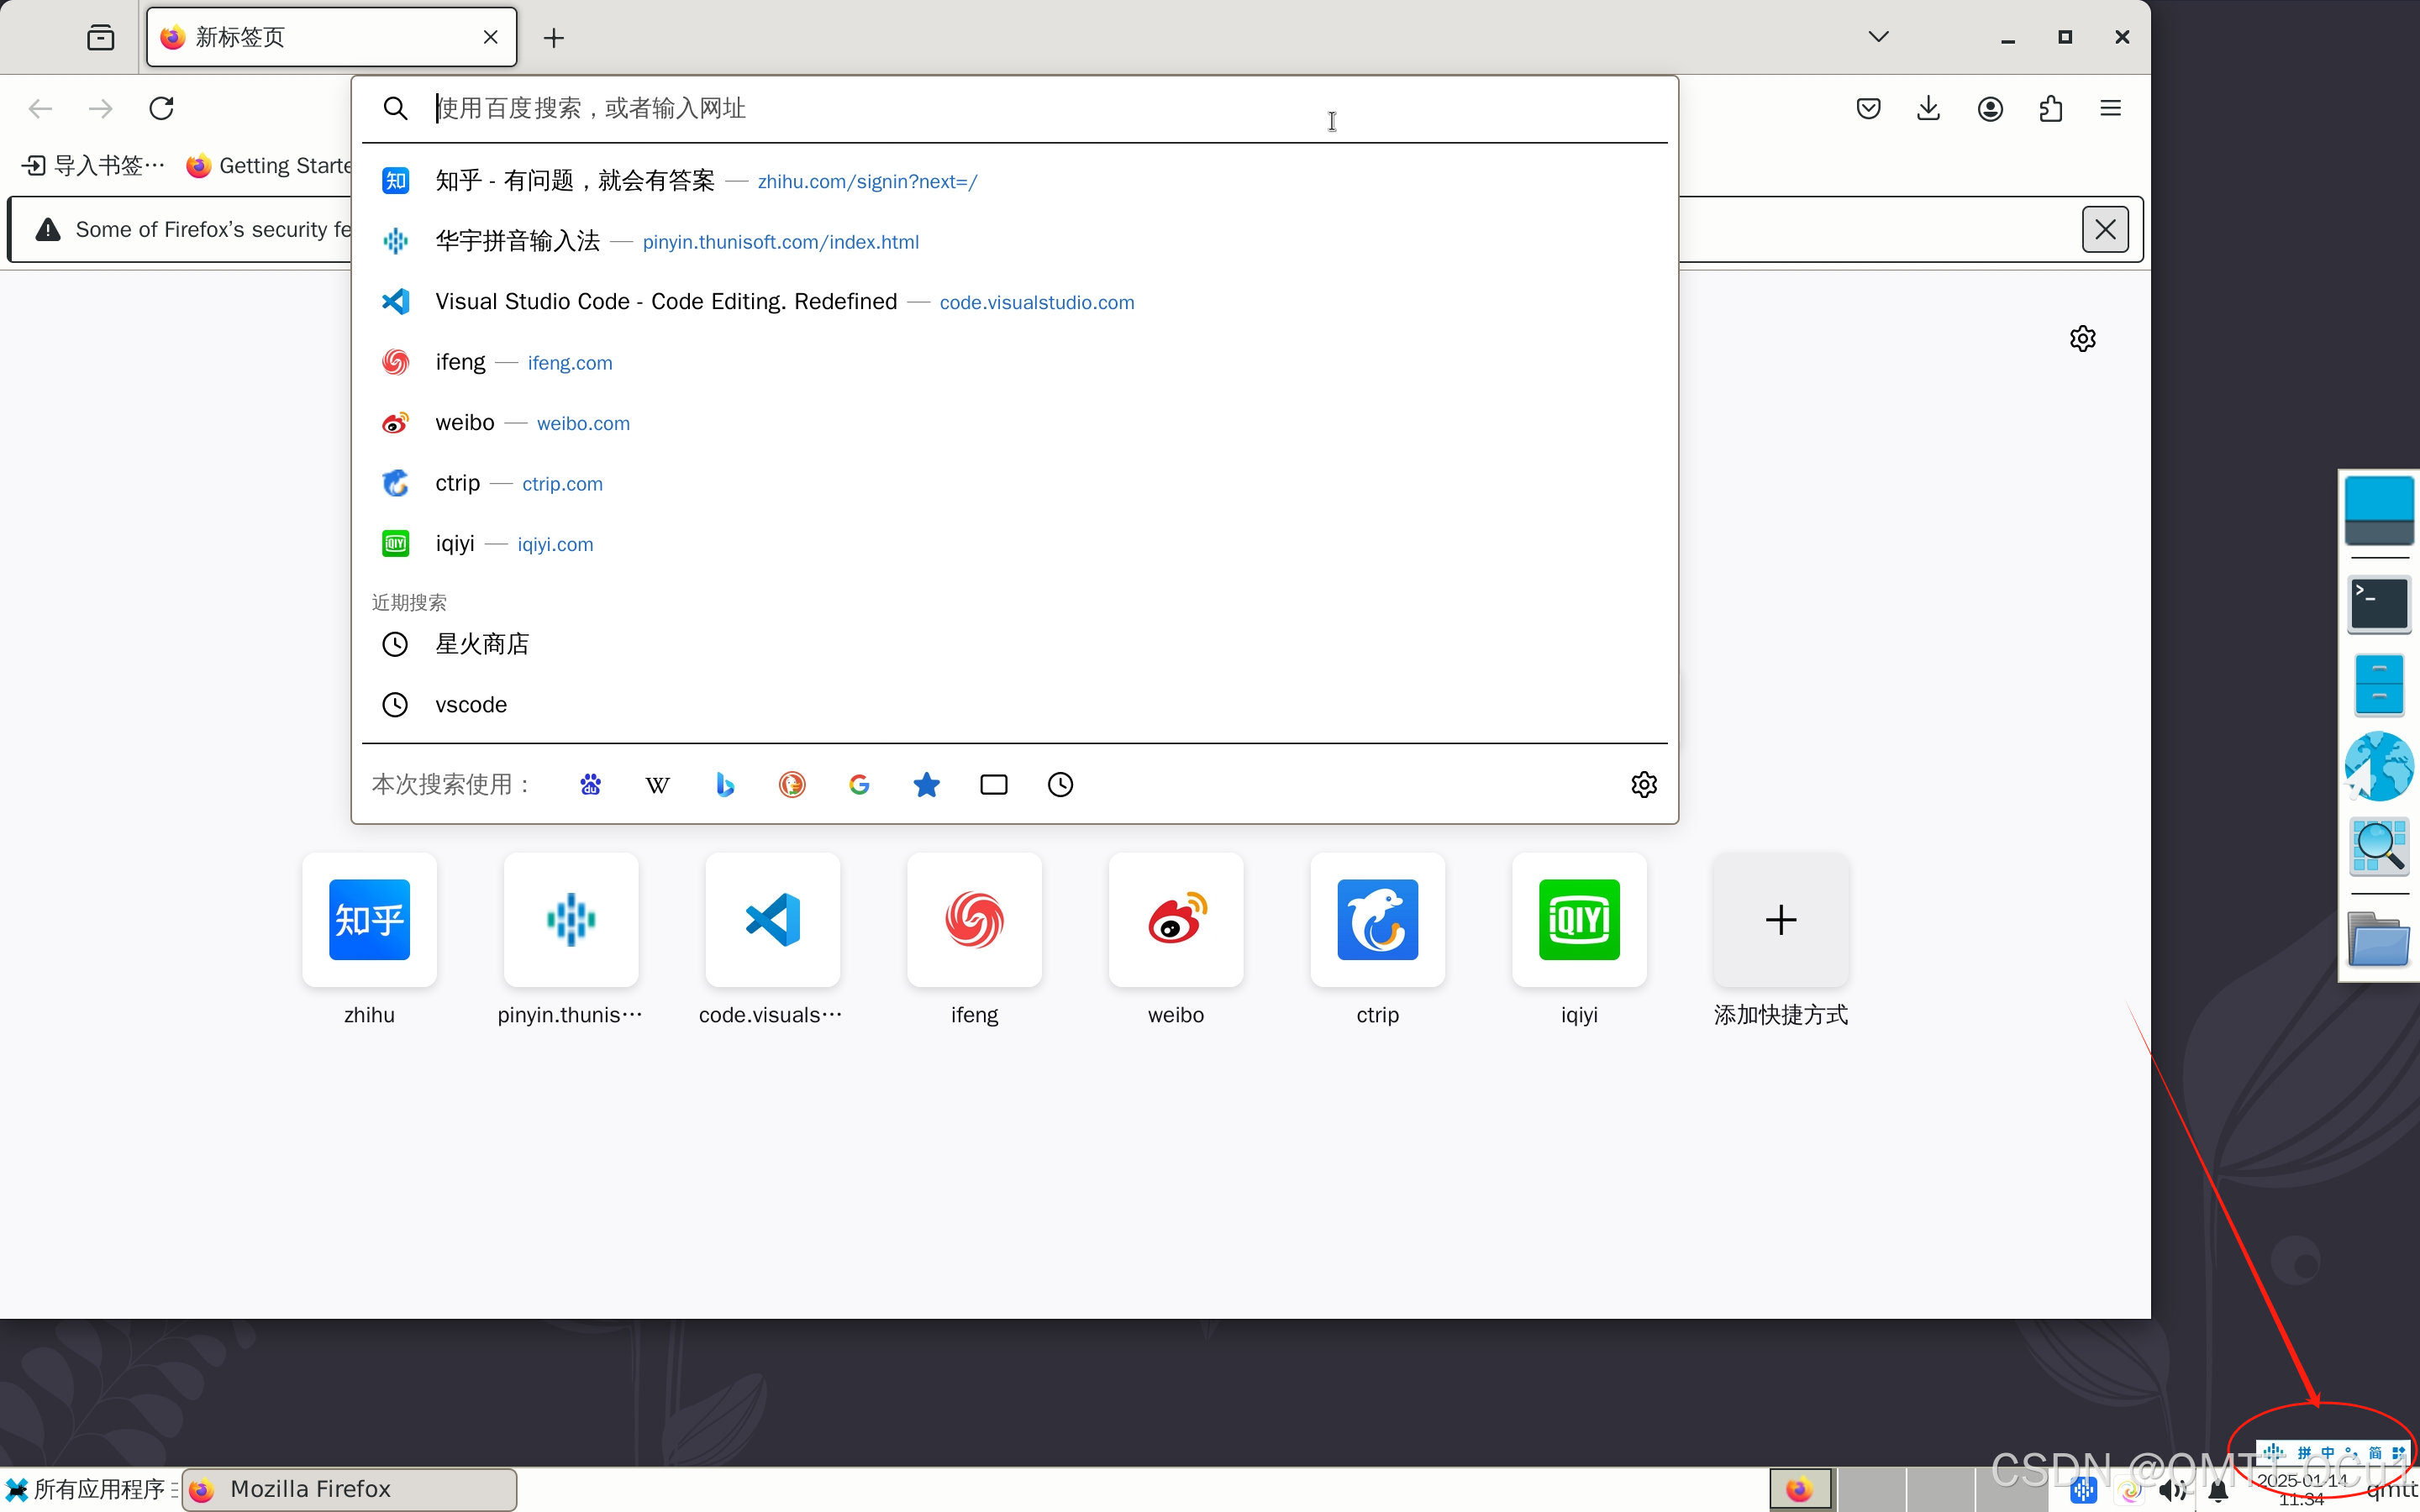
Task: Select recent search 星火商店
Action: 482,644
